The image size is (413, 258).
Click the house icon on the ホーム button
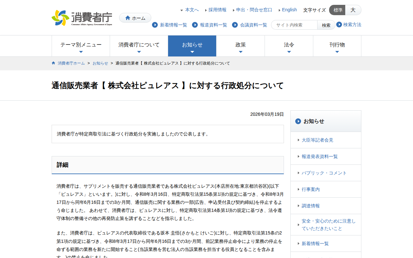[x=128, y=18]
